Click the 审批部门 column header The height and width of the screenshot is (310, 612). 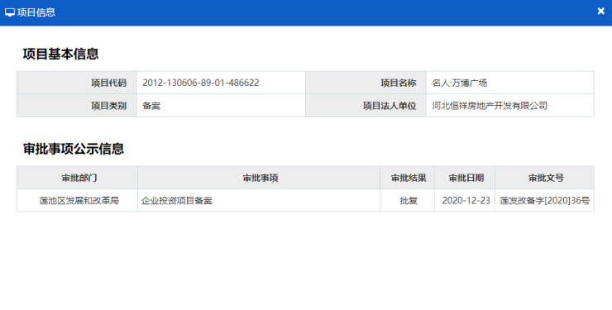77,178
